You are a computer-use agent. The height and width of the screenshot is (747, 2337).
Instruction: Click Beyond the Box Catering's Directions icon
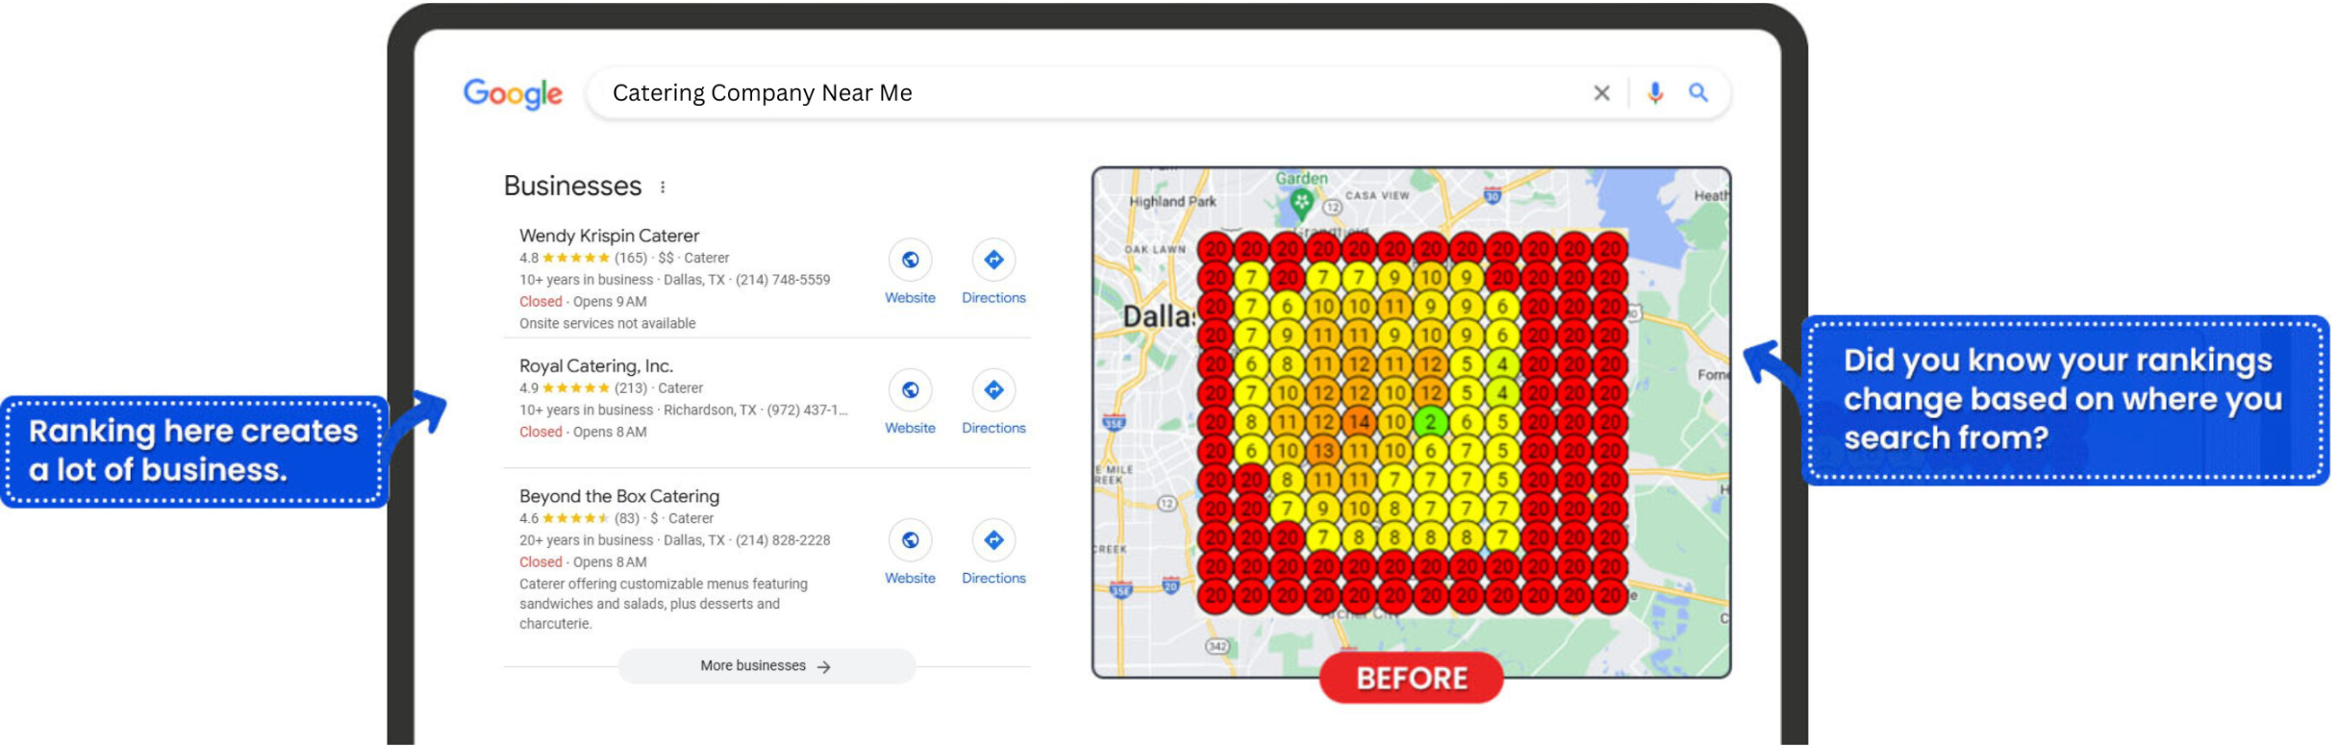[x=993, y=540]
